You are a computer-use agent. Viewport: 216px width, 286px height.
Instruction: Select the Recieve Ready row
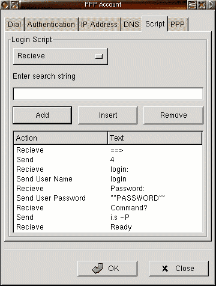coord(108,227)
